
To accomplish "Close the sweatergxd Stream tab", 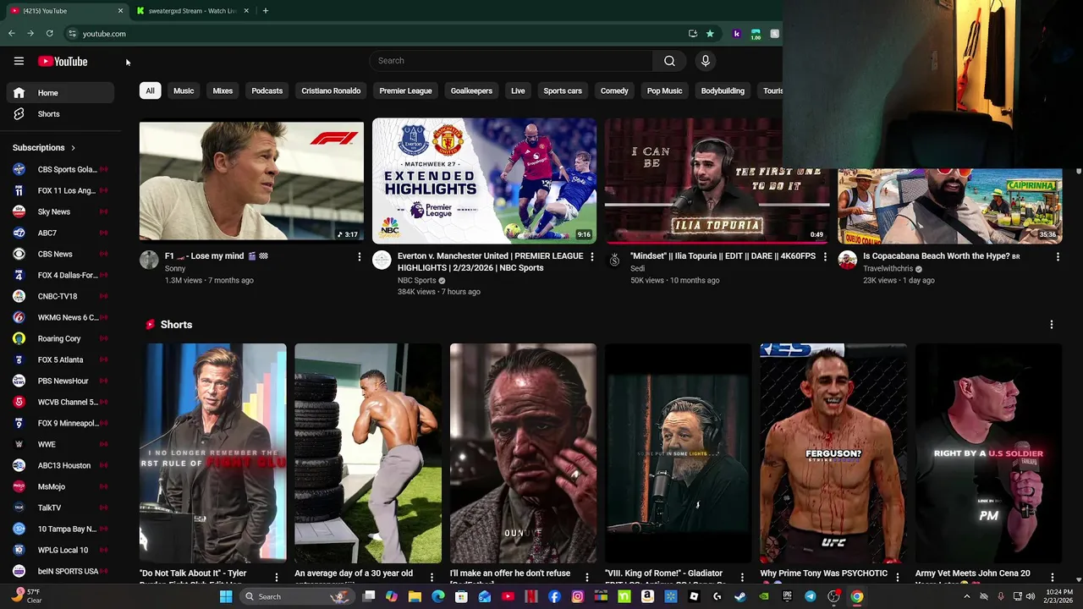I will coord(246,11).
